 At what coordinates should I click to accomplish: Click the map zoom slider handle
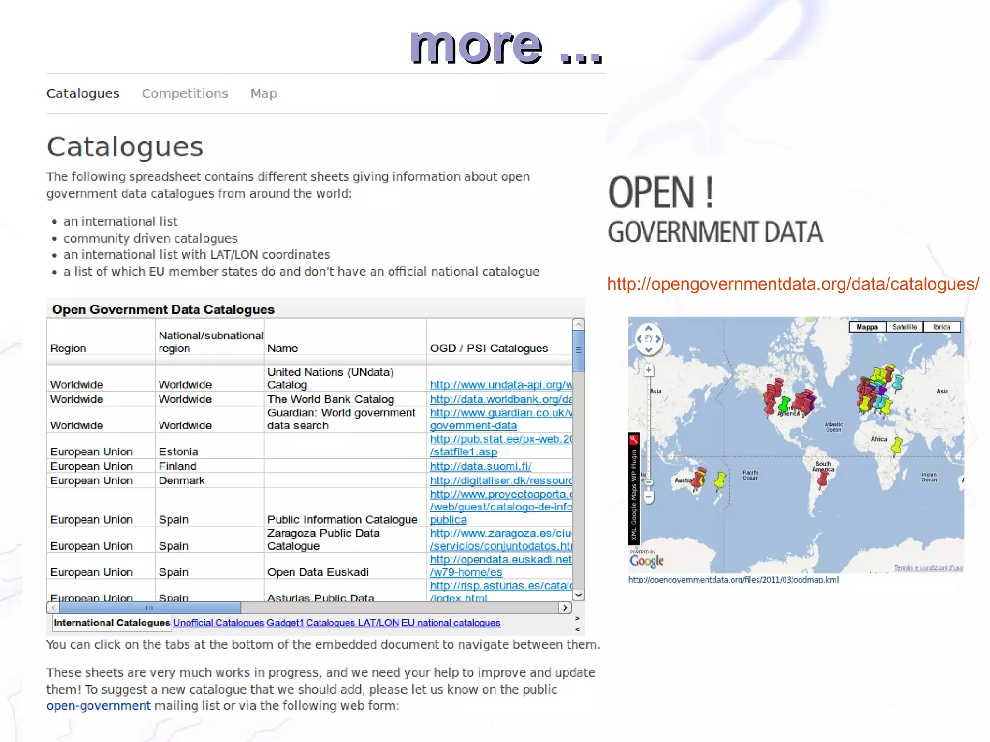(x=649, y=482)
